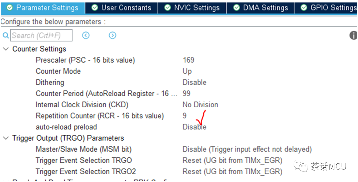Viewport: 358px width, 182px height.
Task: Collapse Trigger Output (TRGO) Parameters section
Action: pos(6,138)
